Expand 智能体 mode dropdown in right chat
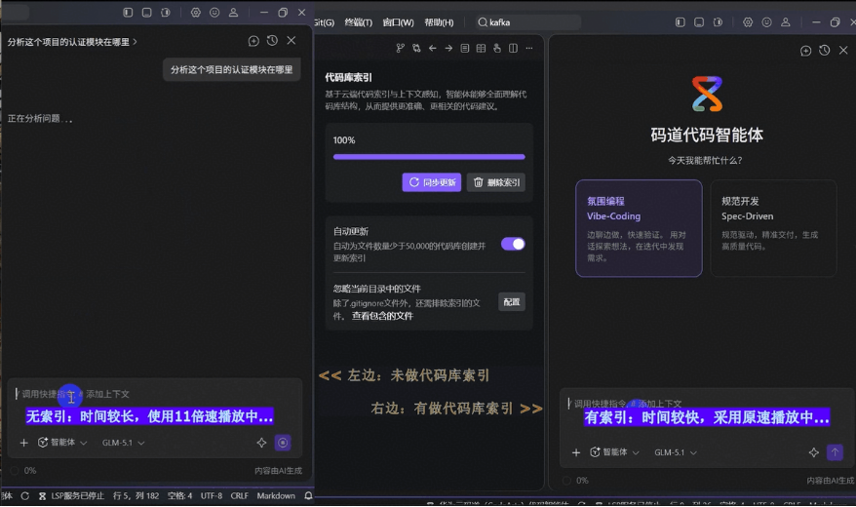Viewport: 856px width, 507px height. (615, 452)
